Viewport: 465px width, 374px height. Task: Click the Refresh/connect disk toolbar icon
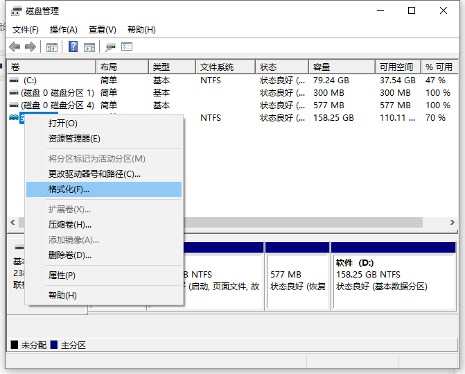pos(110,47)
